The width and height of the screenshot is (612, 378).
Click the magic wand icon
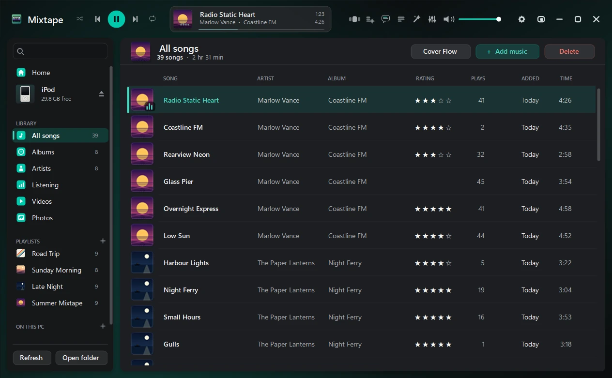[416, 19]
